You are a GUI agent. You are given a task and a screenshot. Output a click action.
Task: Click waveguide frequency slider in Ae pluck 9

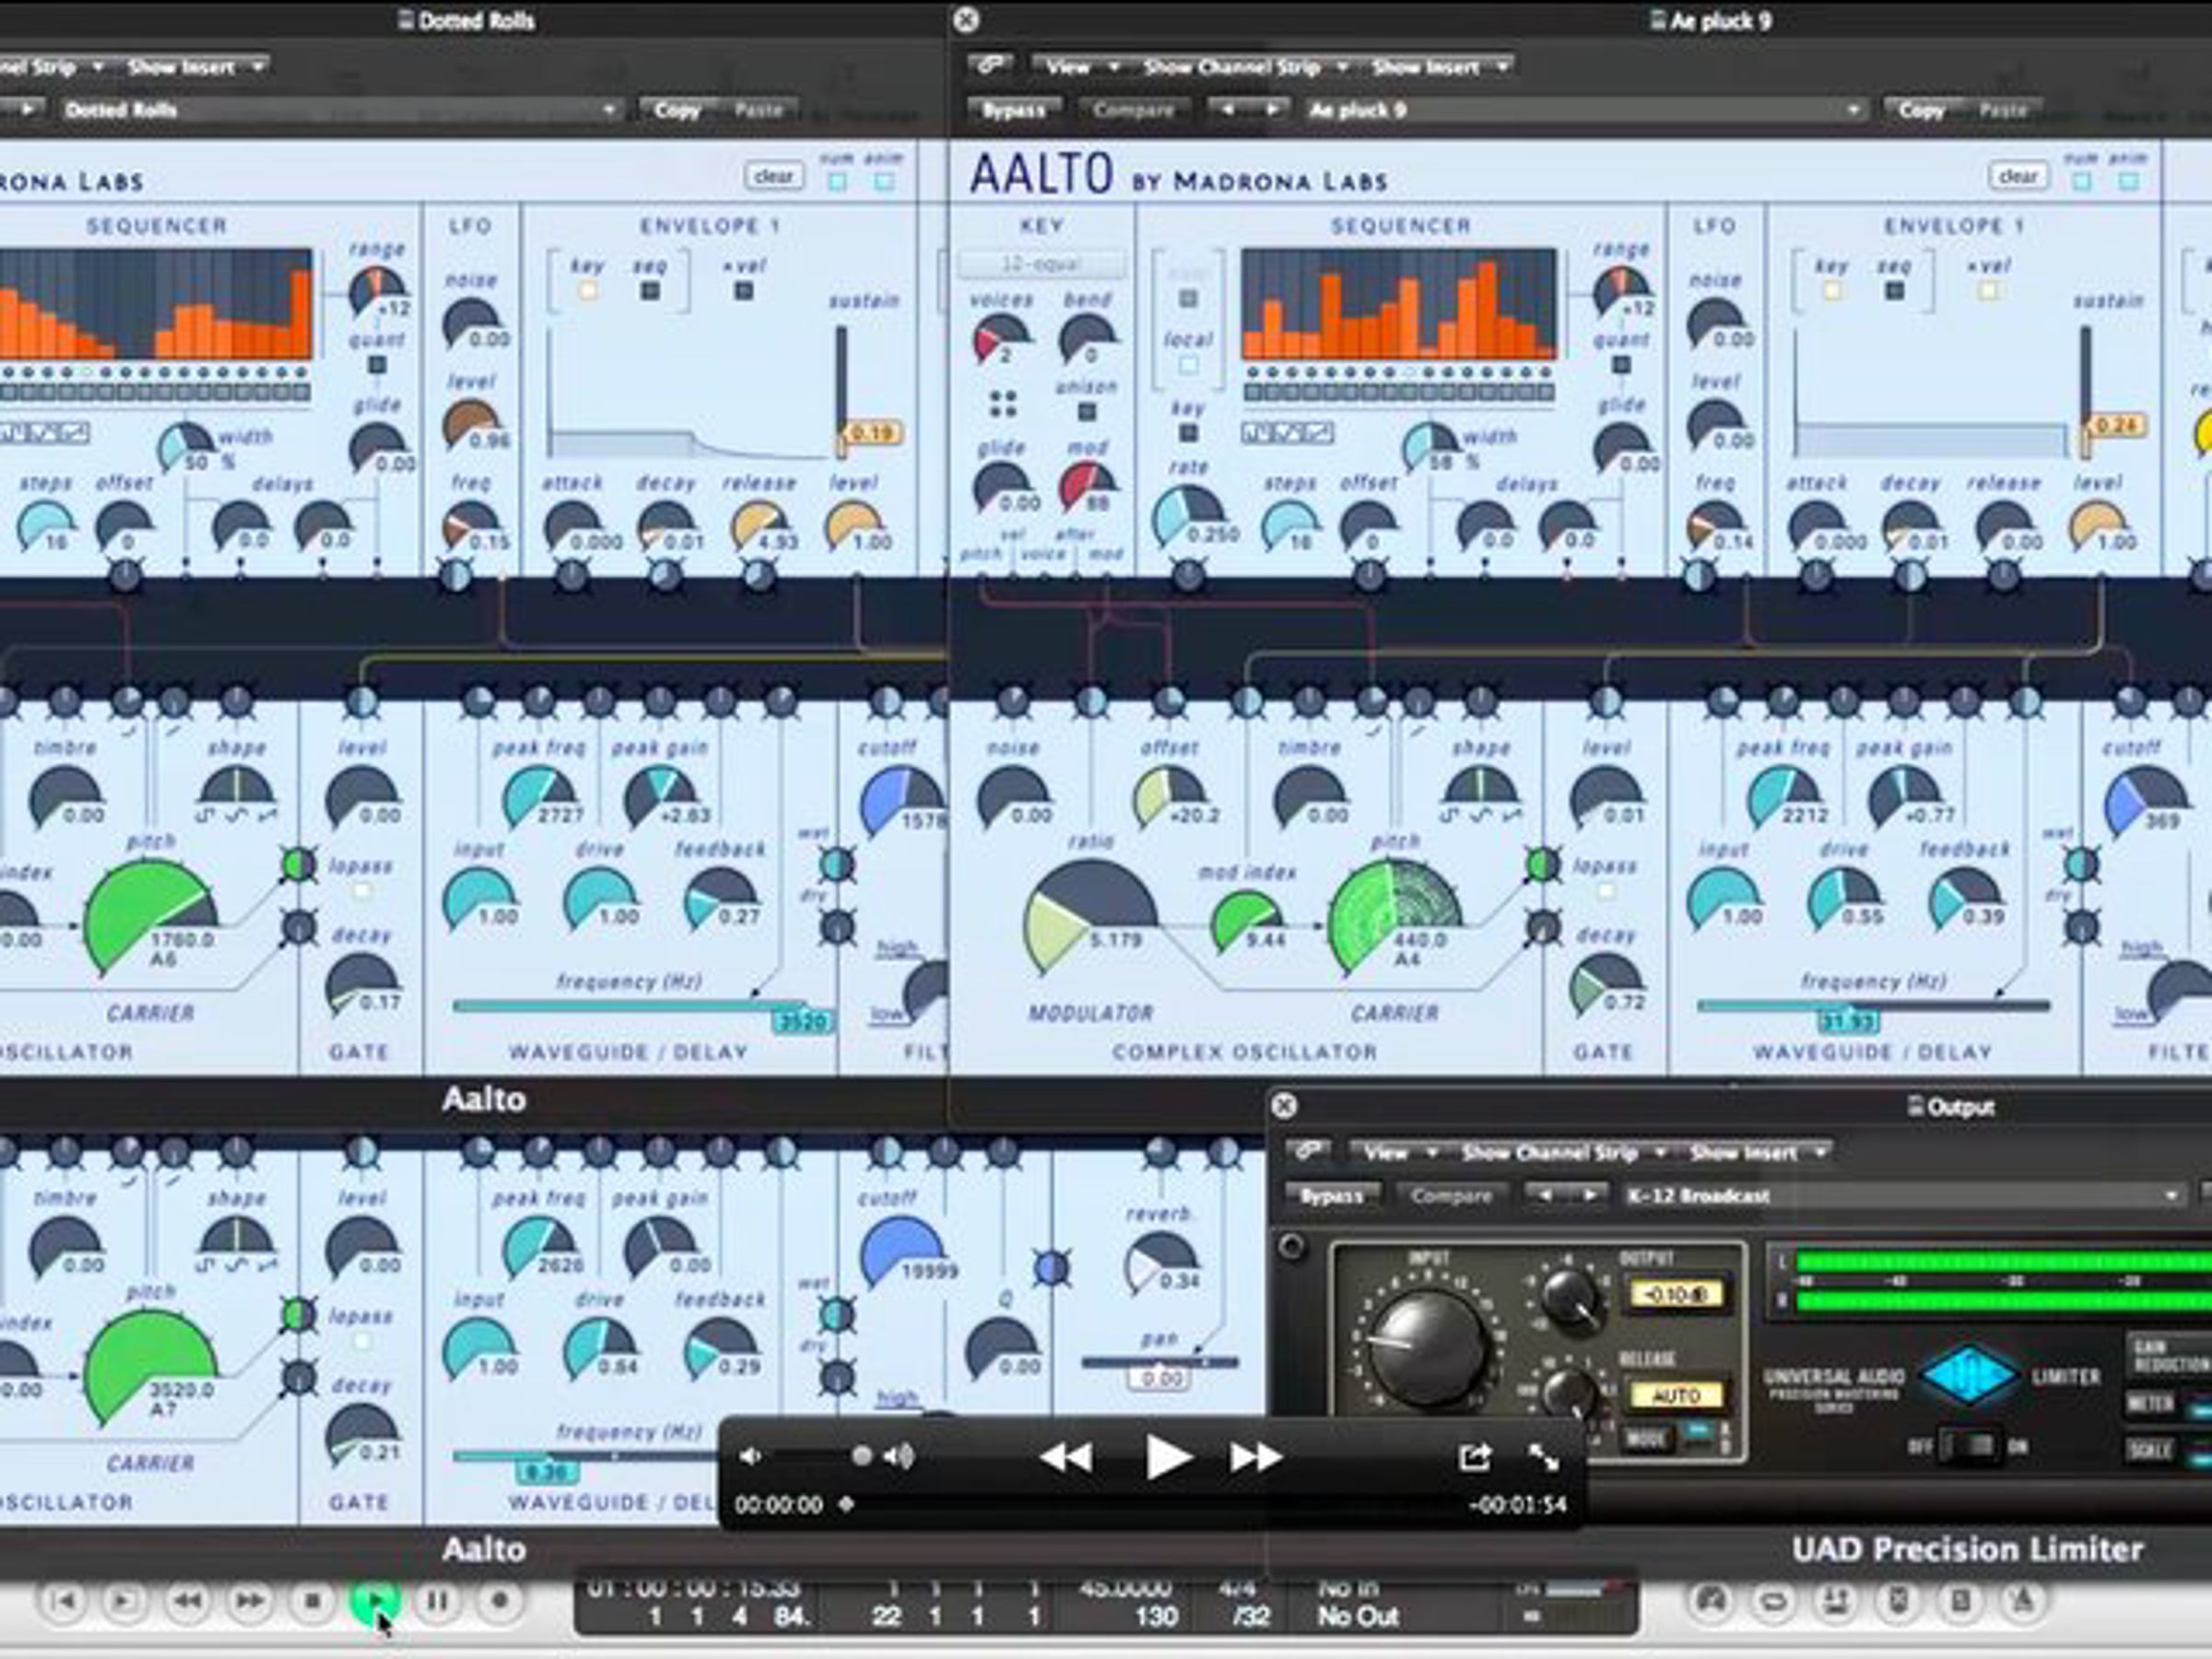(1873, 1006)
